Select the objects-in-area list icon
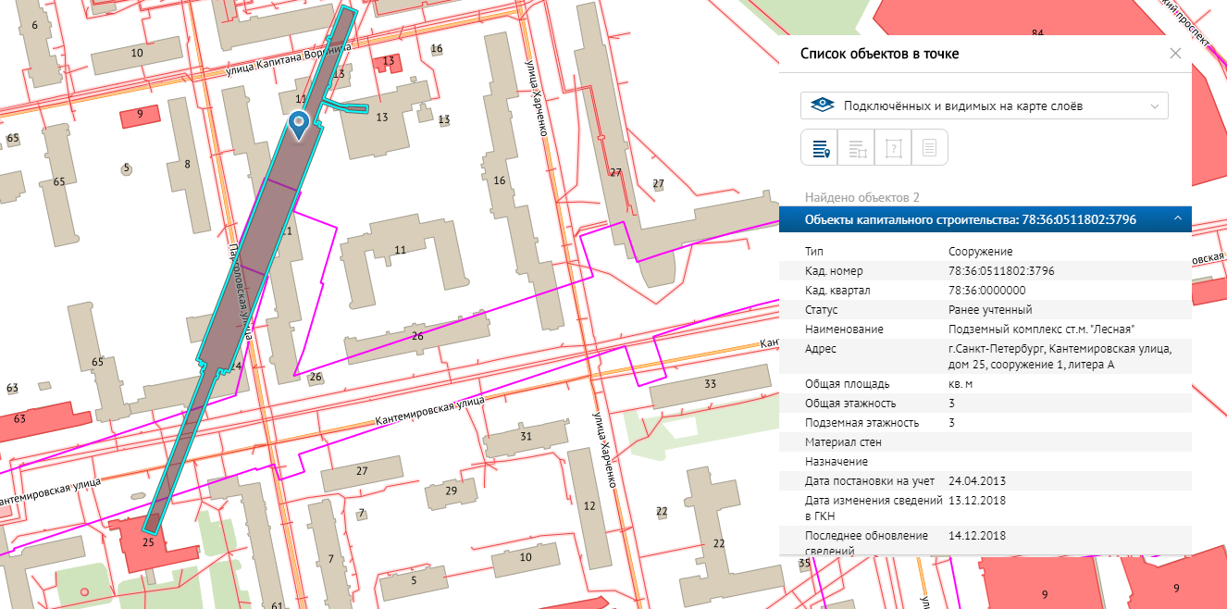 tap(856, 148)
